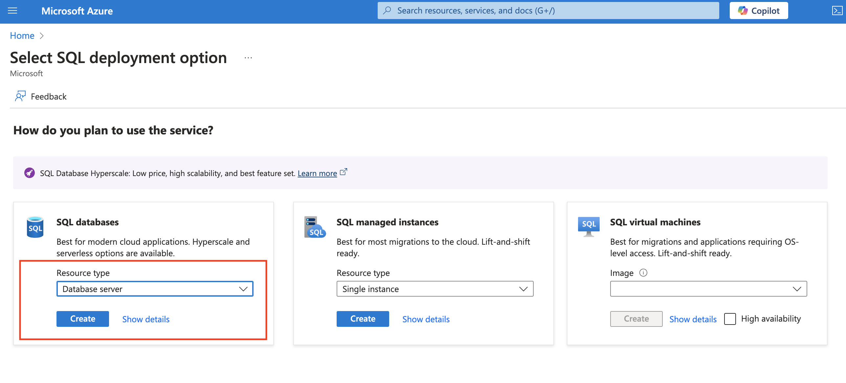This screenshot has width=846, height=383.
Task: Create a SQL database resource
Action: coord(83,319)
